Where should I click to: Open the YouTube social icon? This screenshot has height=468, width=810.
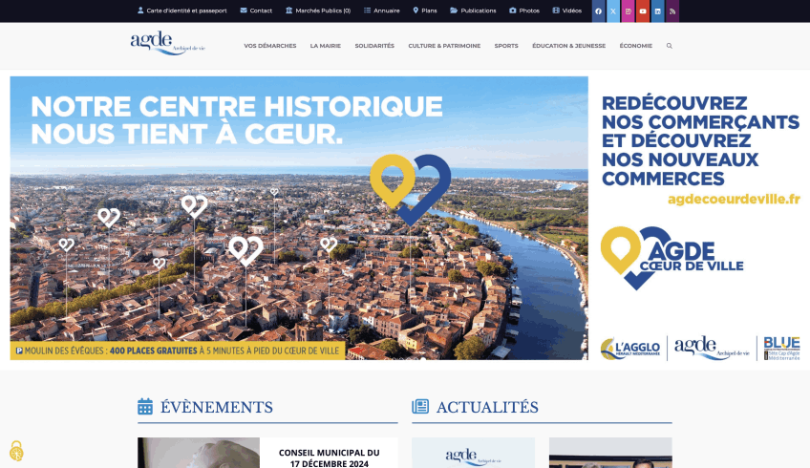(643, 11)
